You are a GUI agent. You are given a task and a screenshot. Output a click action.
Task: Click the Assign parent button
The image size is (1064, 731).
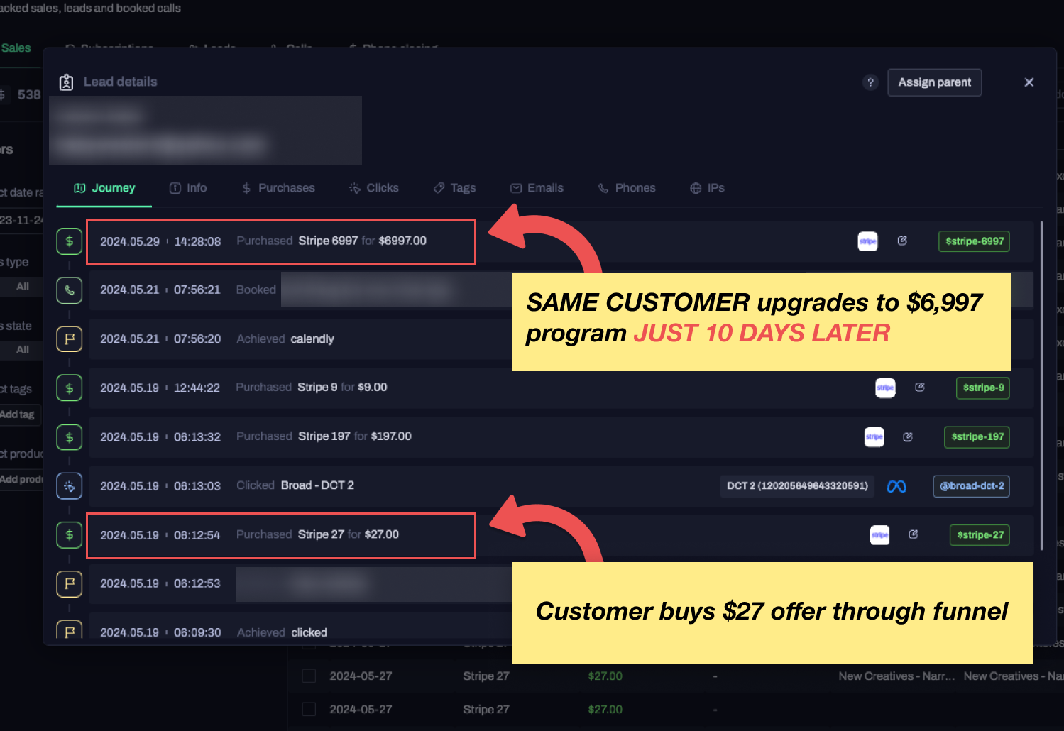pos(935,82)
